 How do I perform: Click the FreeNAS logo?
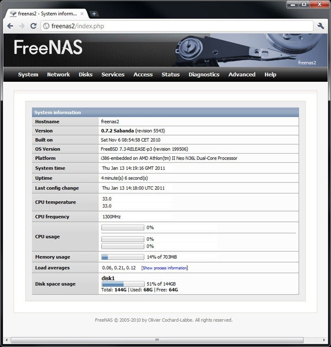pos(48,47)
